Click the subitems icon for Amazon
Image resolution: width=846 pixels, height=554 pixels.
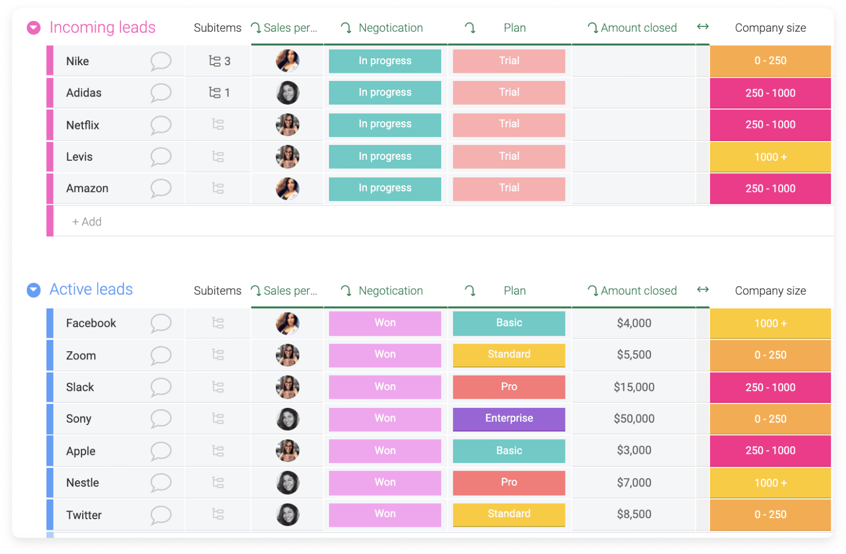[218, 188]
